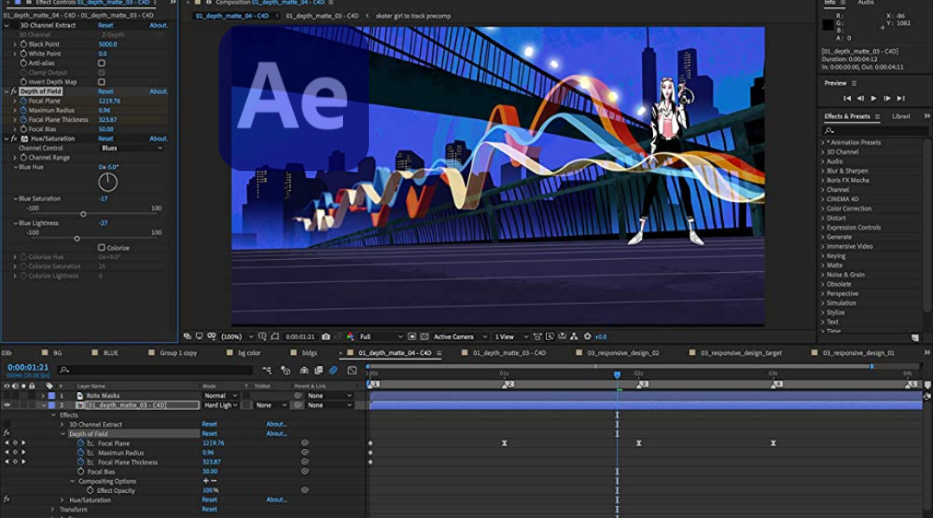Add keyframe diamond for Maximun Radius row

click(x=15, y=452)
